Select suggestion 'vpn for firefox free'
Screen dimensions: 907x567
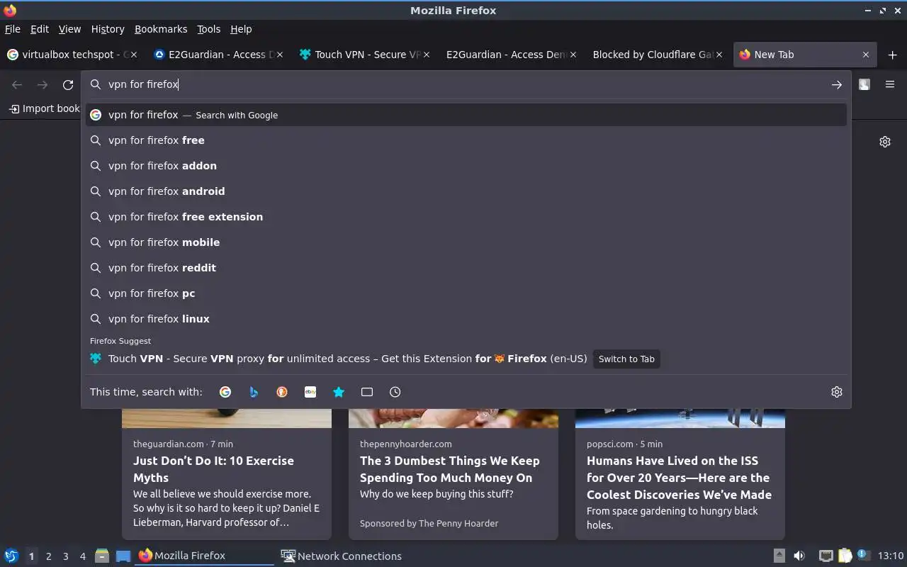[x=466, y=140]
